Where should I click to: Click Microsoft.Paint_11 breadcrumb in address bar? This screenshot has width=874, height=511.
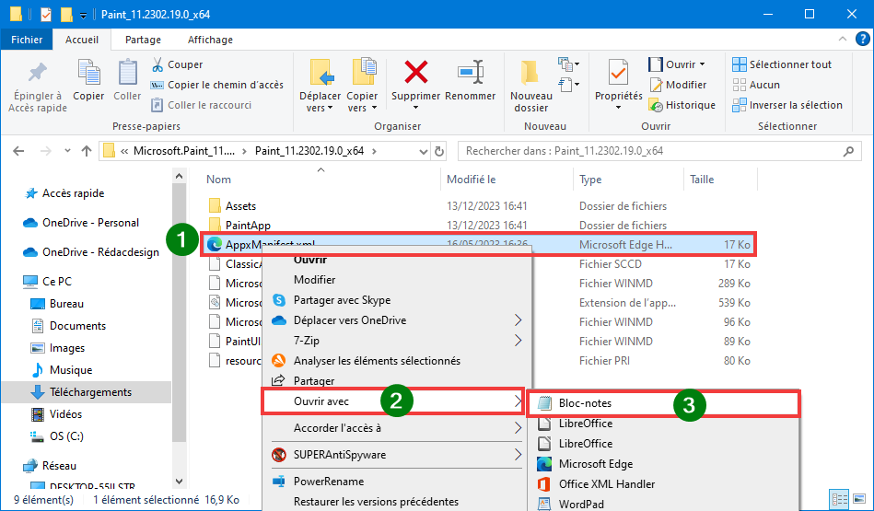click(184, 151)
